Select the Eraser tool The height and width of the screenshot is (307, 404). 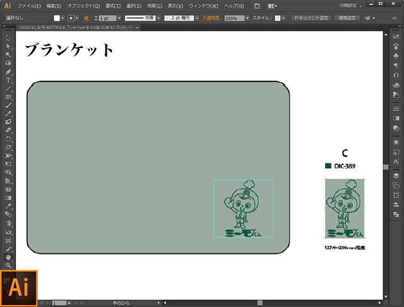[8, 130]
